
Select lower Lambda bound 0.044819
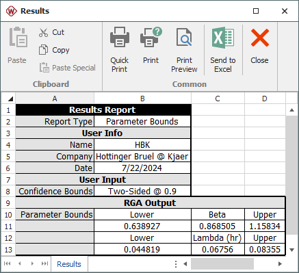tap(142, 250)
